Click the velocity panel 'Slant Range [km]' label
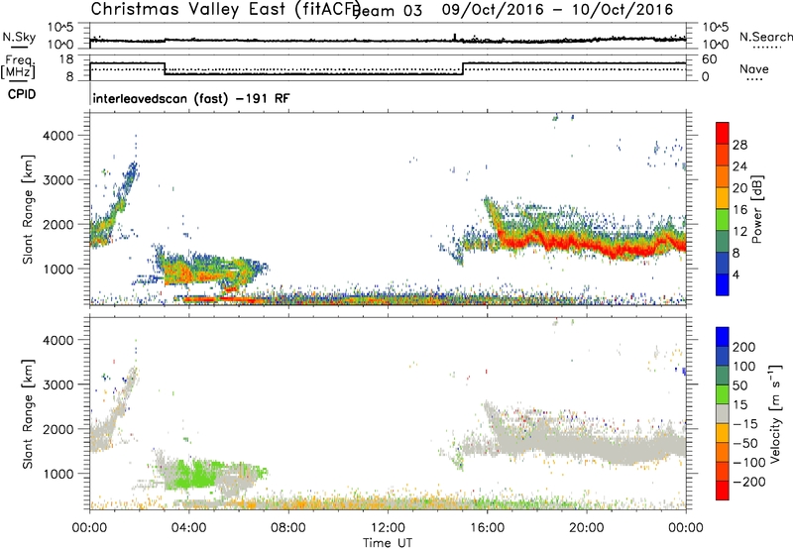The width and height of the screenshot is (793, 549). pos(28,414)
